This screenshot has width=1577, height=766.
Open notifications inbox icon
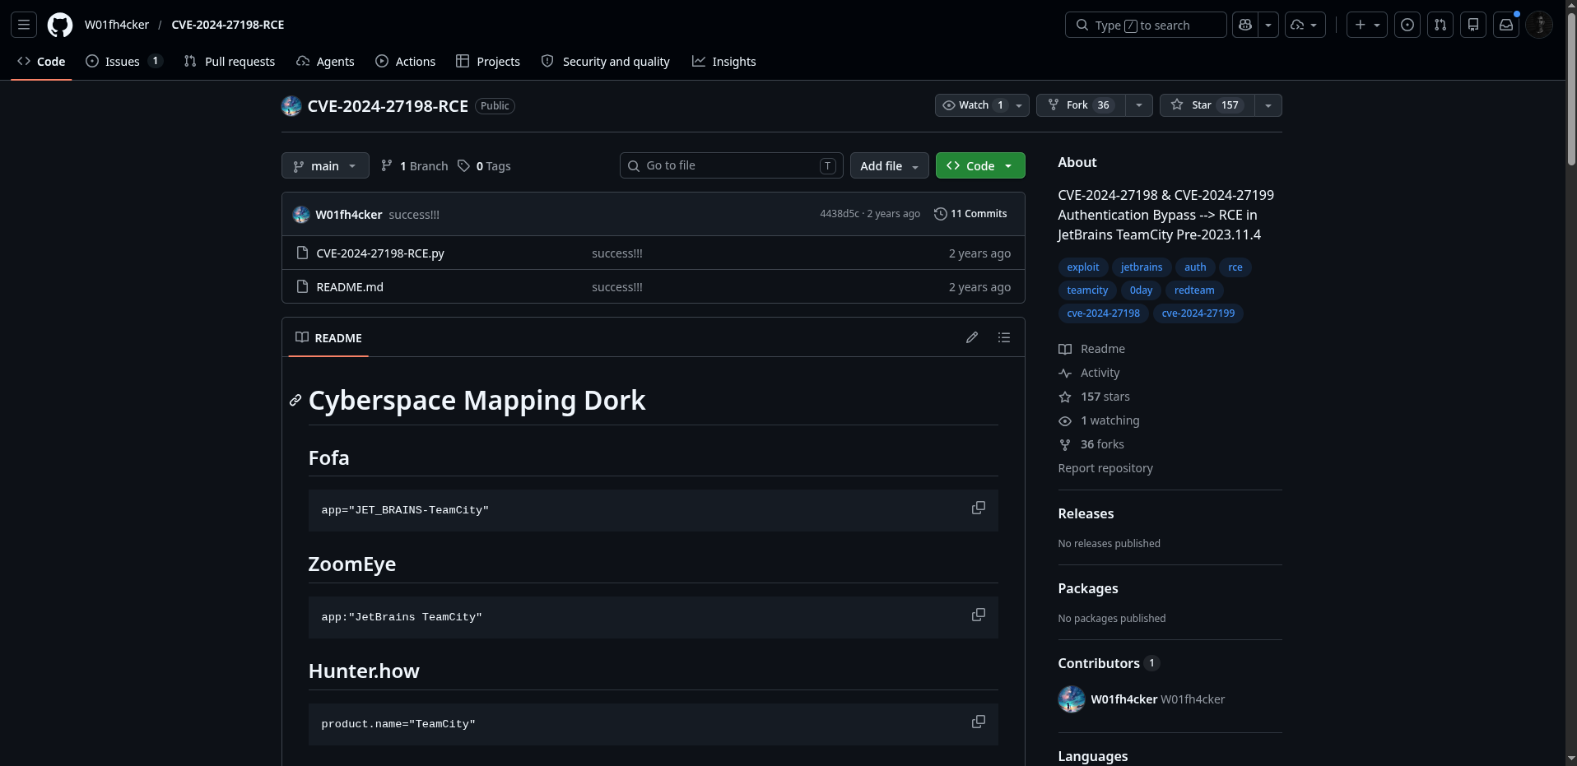coord(1506,25)
